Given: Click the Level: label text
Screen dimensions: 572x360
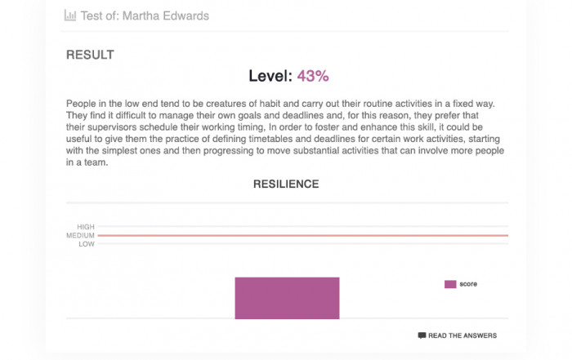Looking at the screenshot, I should click(x=270, y=76).
